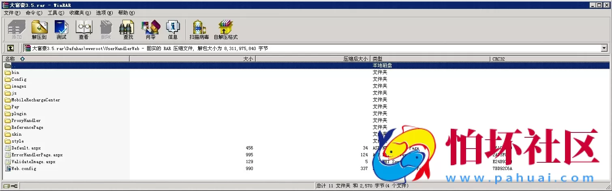Sort by Size (大小) column header
This screenshot has width=612, height=191.
[193, 59]
